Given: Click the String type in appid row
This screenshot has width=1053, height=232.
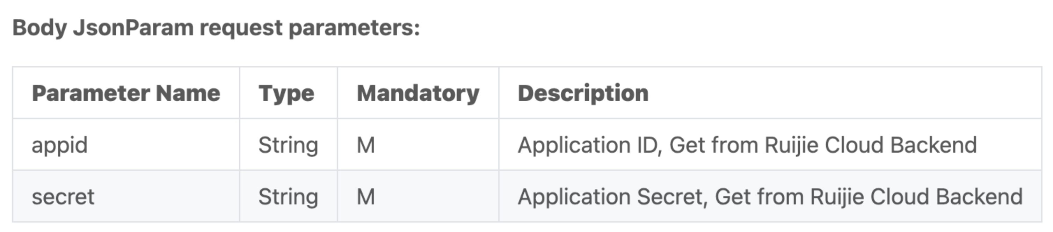Looking at the screenshot, I should pos(288,145).
